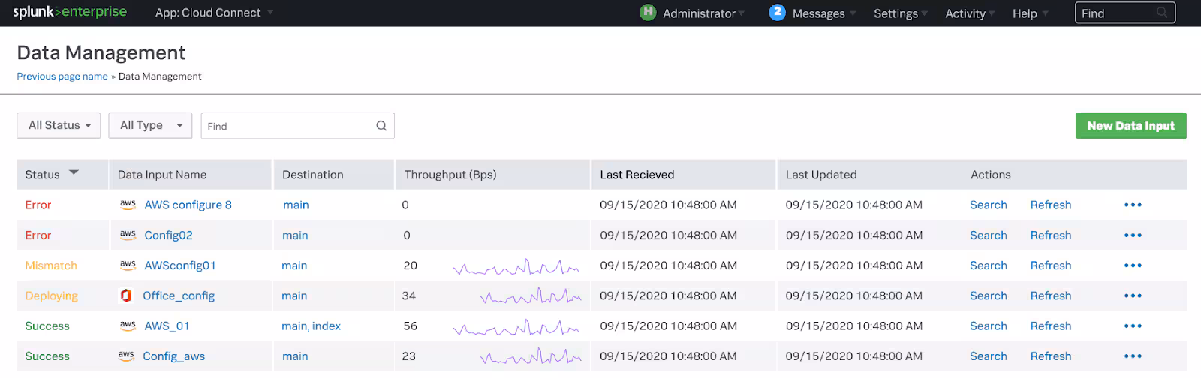This screenshot has height=378, width=1201.
Task: Click the Find field in top navigation bar
Action: (1117, 13)
